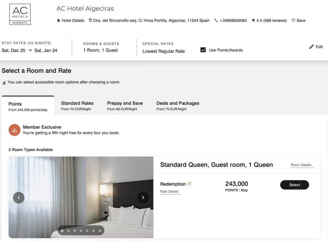Click the Member Exclusive badge icon
Image resolution: width=328 pixels, height=241 pixels.
pos(14,130)
